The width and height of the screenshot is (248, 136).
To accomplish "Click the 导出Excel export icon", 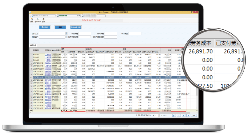I will [37, 20].
